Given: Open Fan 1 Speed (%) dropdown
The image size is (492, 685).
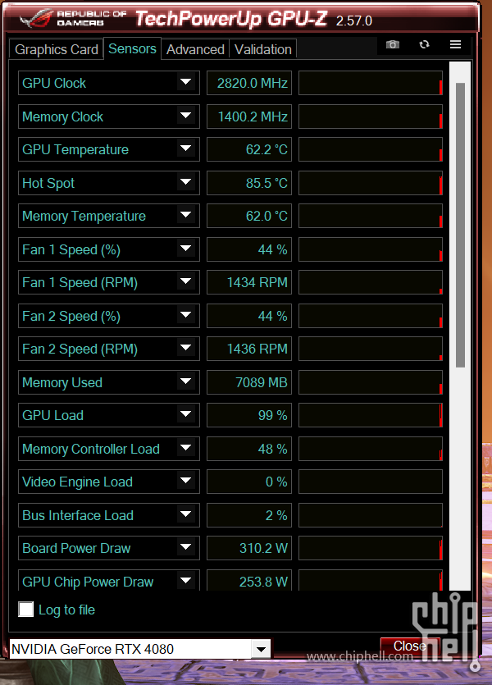Looking at the screenshot, I should [x=186, y=249].
